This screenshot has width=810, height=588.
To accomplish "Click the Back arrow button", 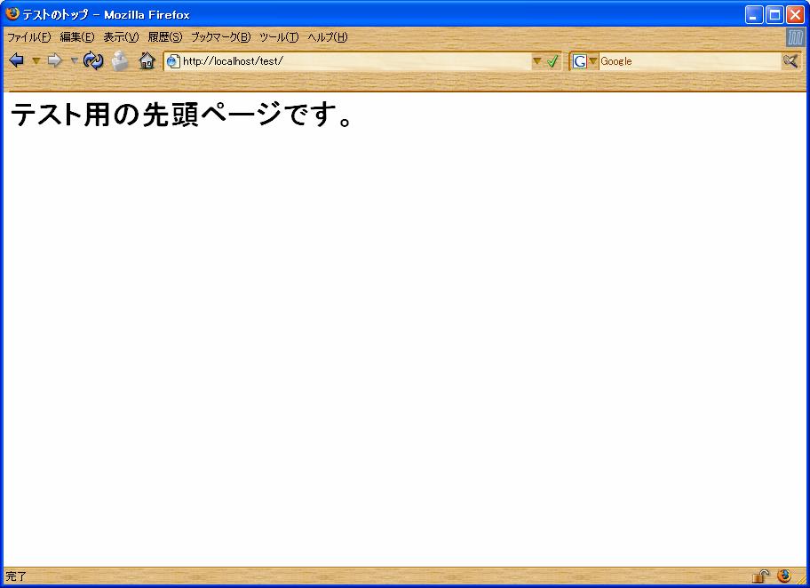I will click(x=16, y=60).
